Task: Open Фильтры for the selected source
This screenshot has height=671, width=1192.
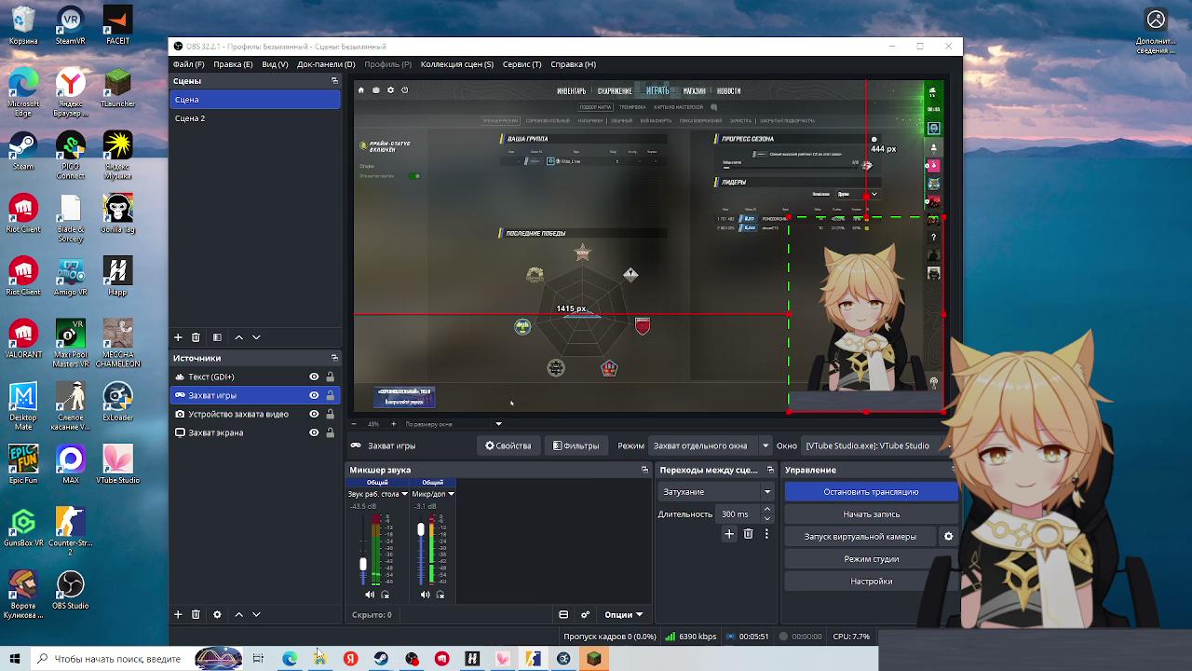Action: 576,445
